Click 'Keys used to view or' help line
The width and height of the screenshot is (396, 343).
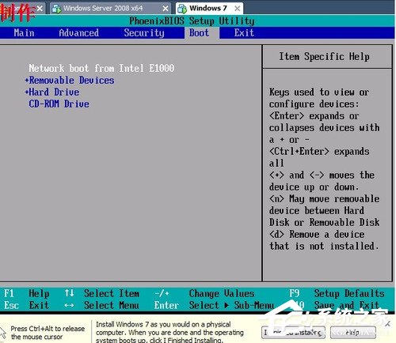(x=319, y=92)
